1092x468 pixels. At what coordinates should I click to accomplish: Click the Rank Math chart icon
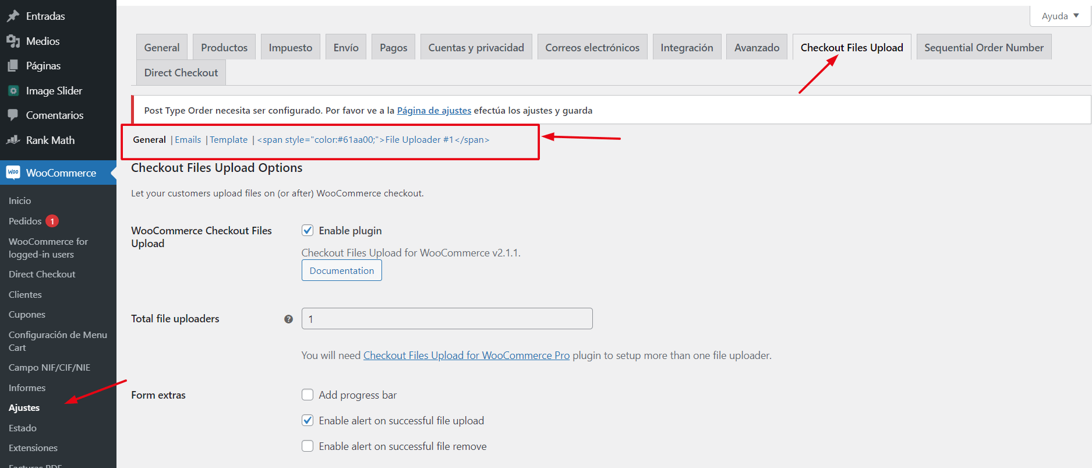coord(13,140)
